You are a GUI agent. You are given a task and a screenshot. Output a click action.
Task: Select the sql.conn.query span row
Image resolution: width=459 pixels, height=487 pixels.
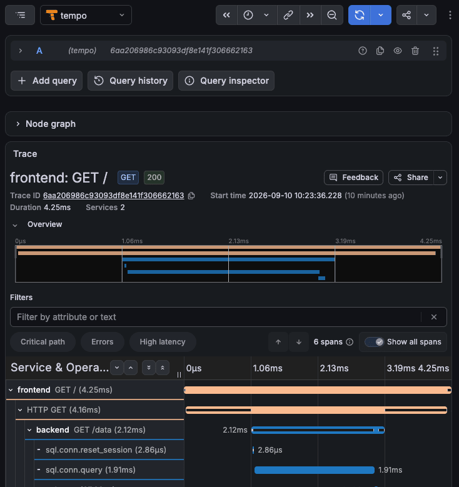(109, 470)
